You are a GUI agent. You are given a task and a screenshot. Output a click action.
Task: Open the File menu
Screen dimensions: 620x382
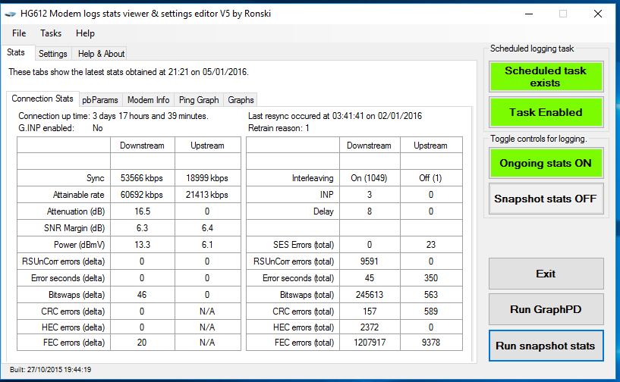(19, 33)
